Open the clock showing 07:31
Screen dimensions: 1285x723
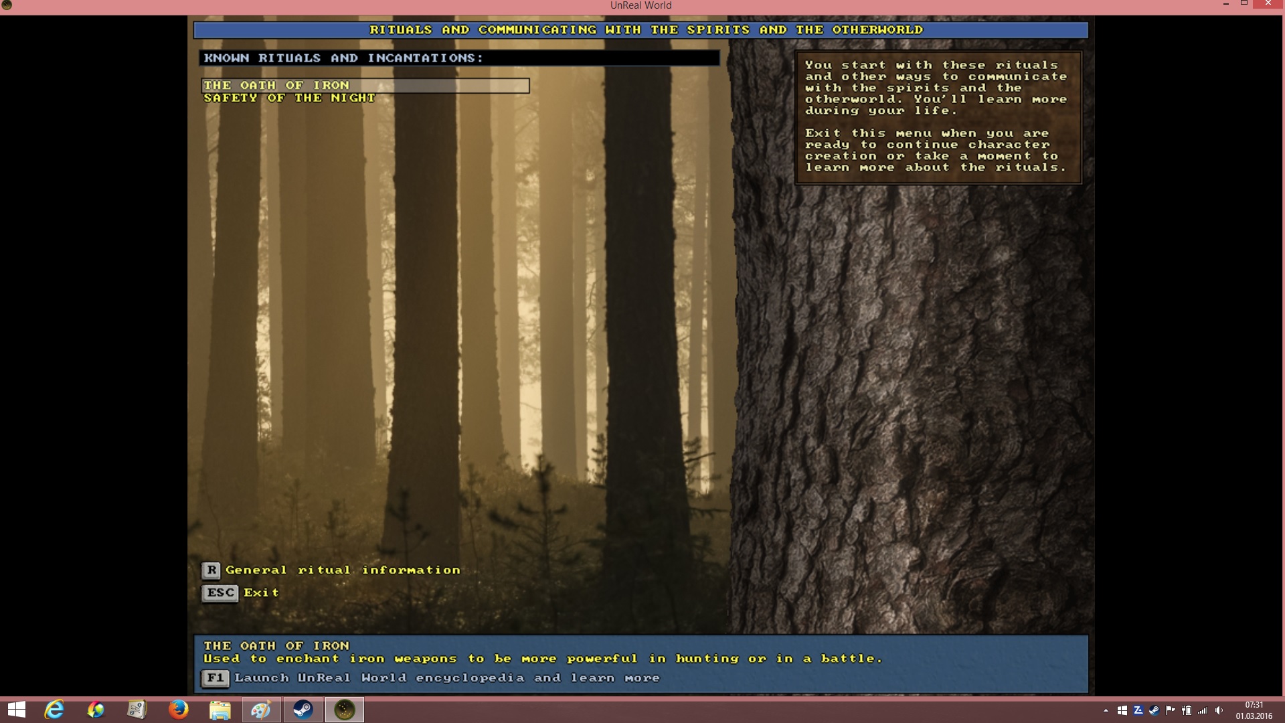[x=1254, y=710]
